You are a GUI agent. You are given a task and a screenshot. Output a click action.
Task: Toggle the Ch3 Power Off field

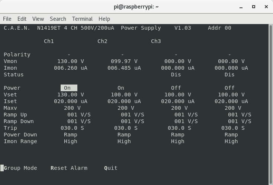tap(176, 88)
